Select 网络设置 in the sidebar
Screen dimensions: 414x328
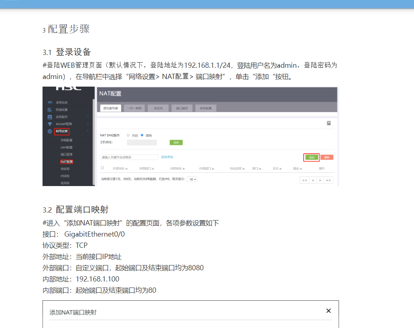coord(62,131)
